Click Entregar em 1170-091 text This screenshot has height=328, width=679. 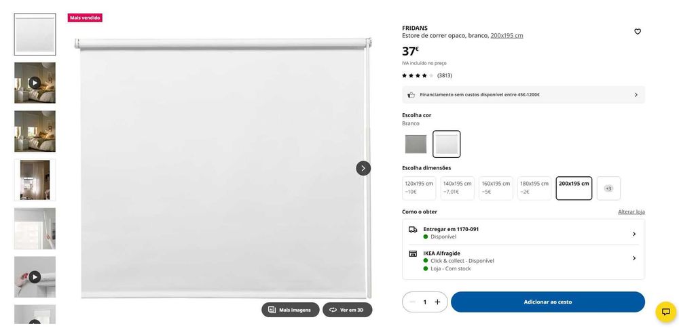click(x=451, y=230)
